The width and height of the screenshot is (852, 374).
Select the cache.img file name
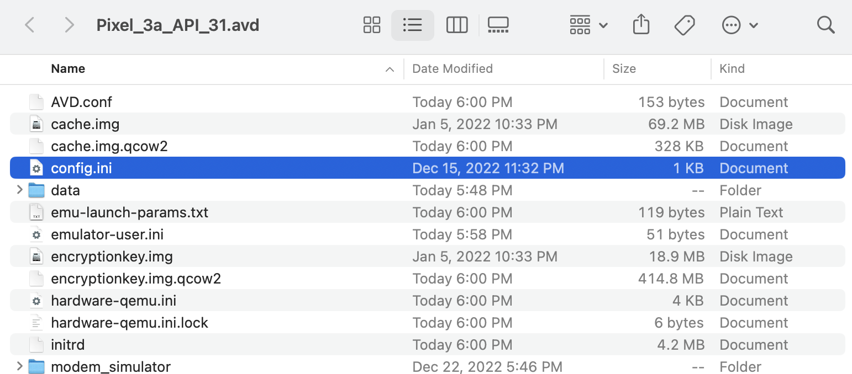(x=85, y=124)
